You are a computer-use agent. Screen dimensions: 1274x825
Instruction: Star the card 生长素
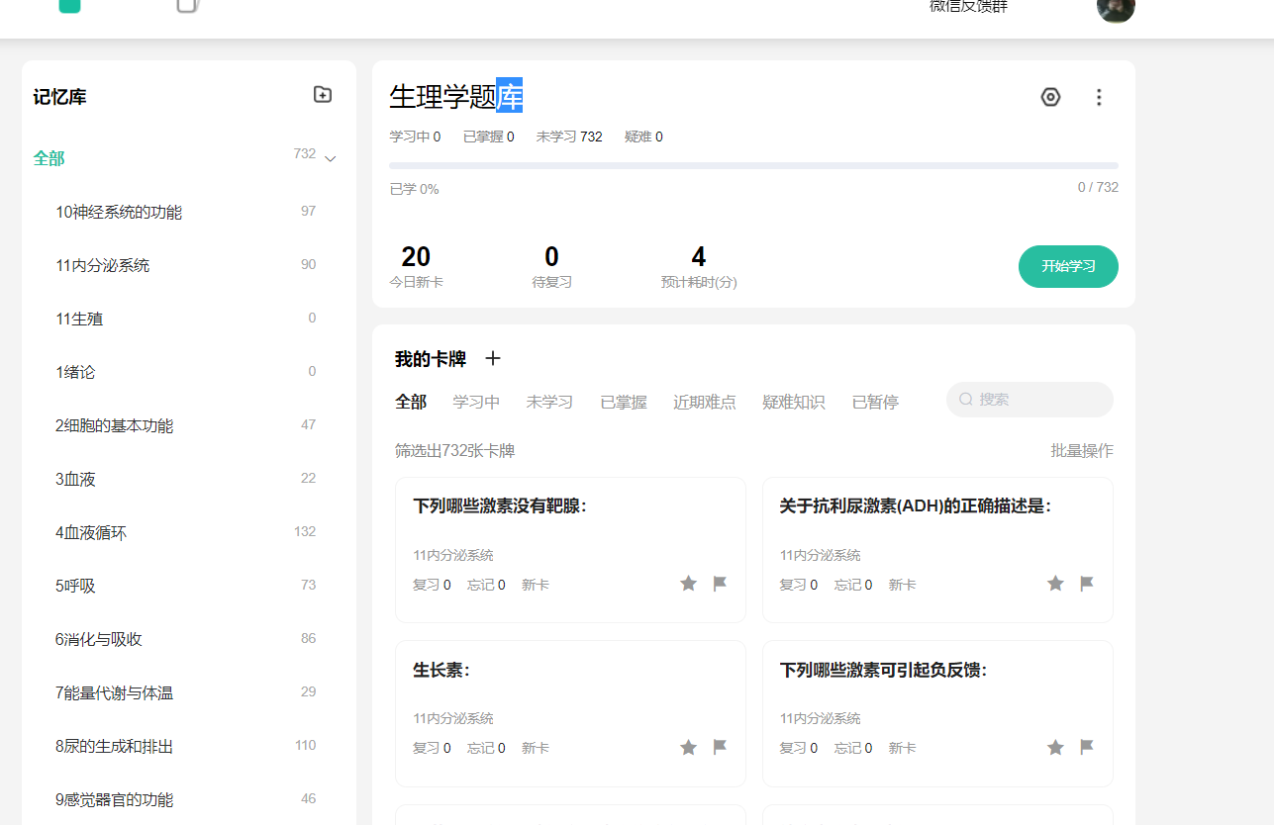click(x=688, y=747)
